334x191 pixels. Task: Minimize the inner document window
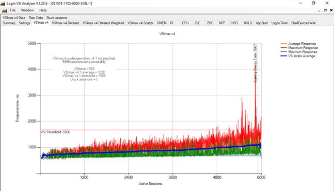pos(320,10)
